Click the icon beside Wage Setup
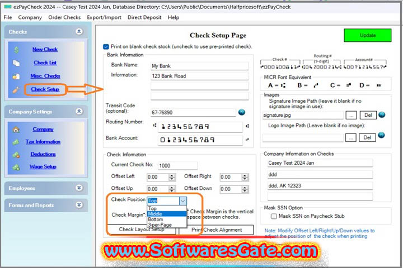Image resolution: width=403 pixels, height=268 pixels. coord(16,167)
